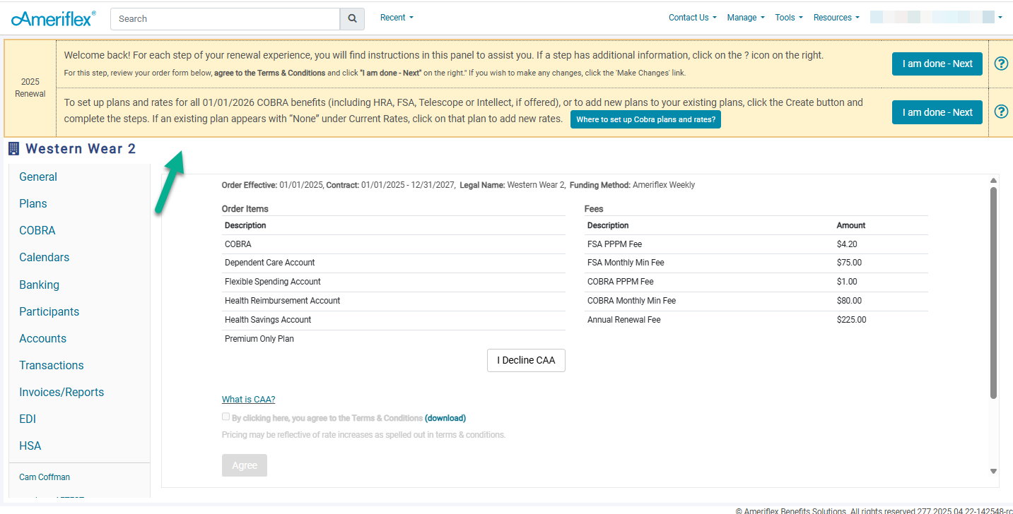1013x514 pixels.
Task: Click the Fees heading
Action: pos(594,209)
